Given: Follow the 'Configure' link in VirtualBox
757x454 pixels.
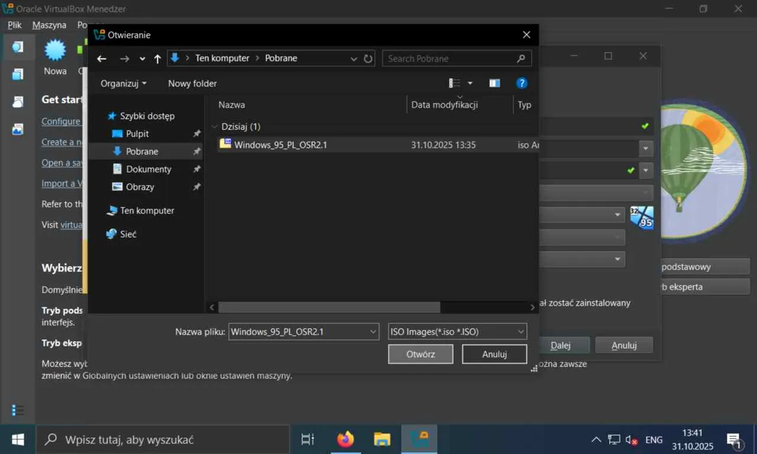Looking at the screenshot, I should coord(61,121).
